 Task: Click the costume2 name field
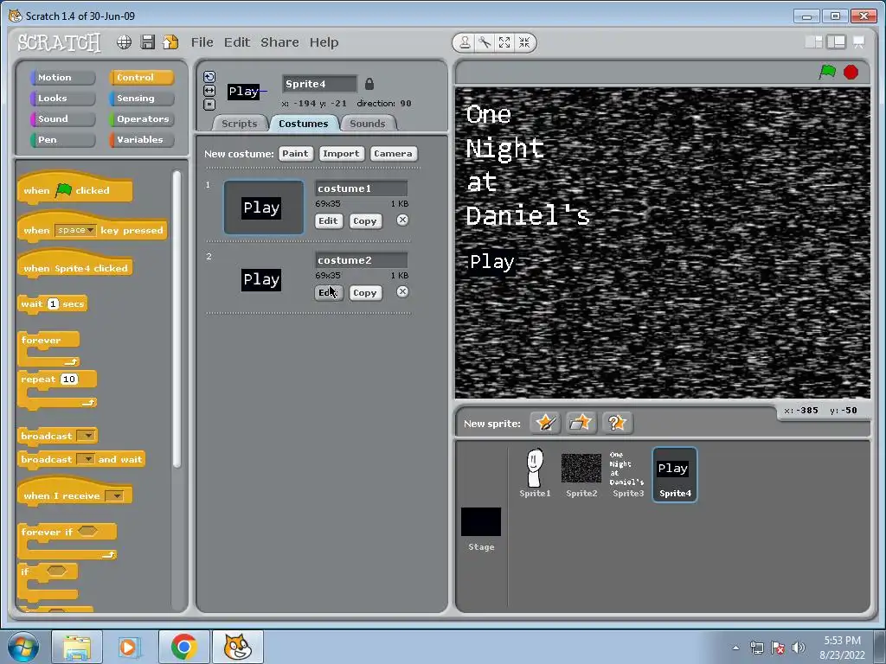point(362,260)
